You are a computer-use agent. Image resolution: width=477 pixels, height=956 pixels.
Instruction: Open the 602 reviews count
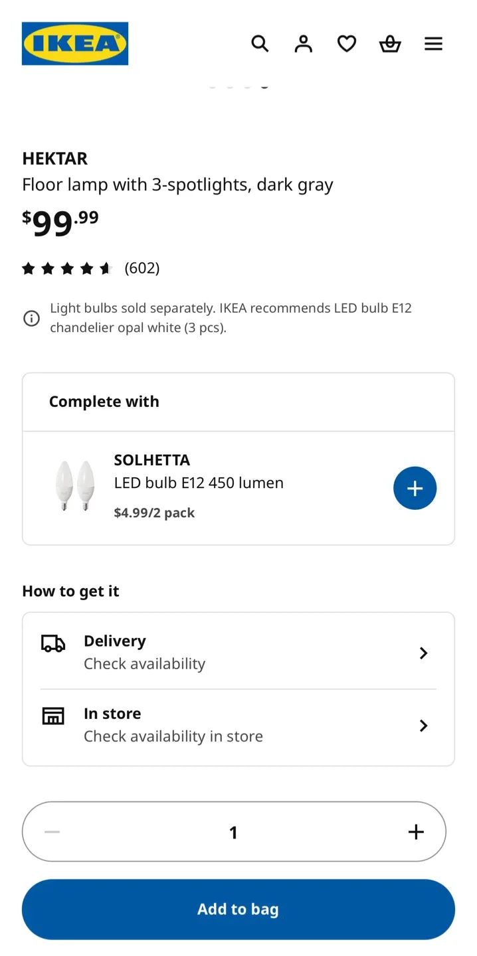tap(142, 268)
